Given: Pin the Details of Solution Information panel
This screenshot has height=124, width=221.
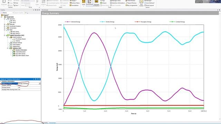Looking at the screenshot, I should coord(35,79).
